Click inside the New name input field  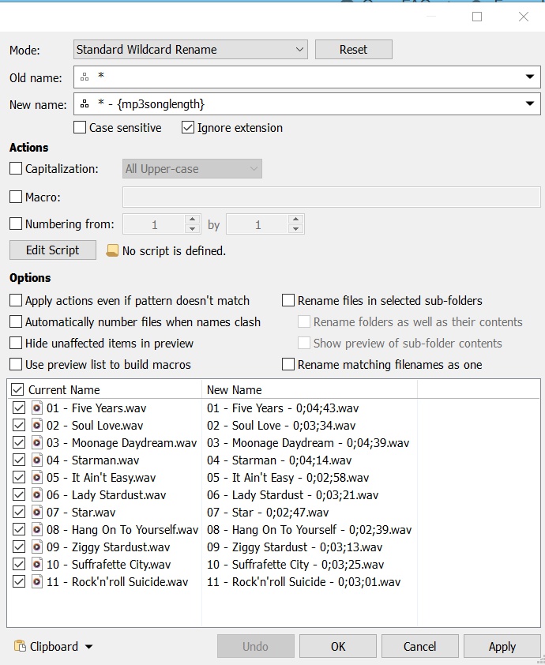[x=307, y=104]
